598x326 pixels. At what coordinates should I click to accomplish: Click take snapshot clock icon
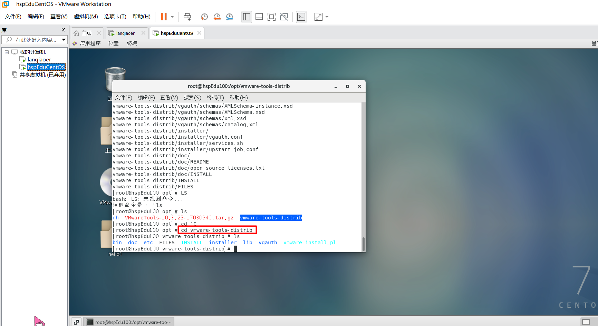click(x=204, y=17)
